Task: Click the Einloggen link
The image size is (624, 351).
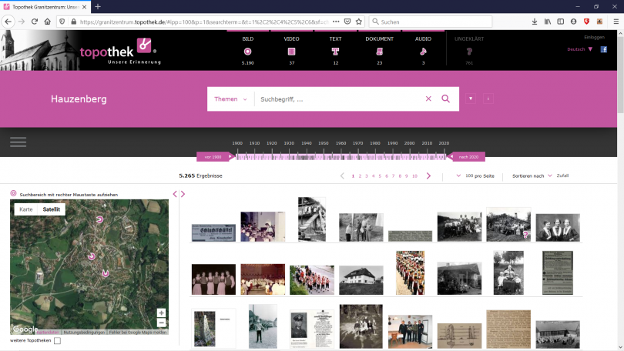Action: (x=594, y=37)
